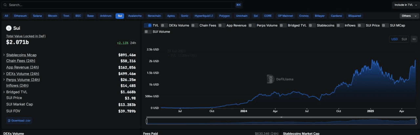
Task: Choose the Cardano chain tab
Action: 336,16
